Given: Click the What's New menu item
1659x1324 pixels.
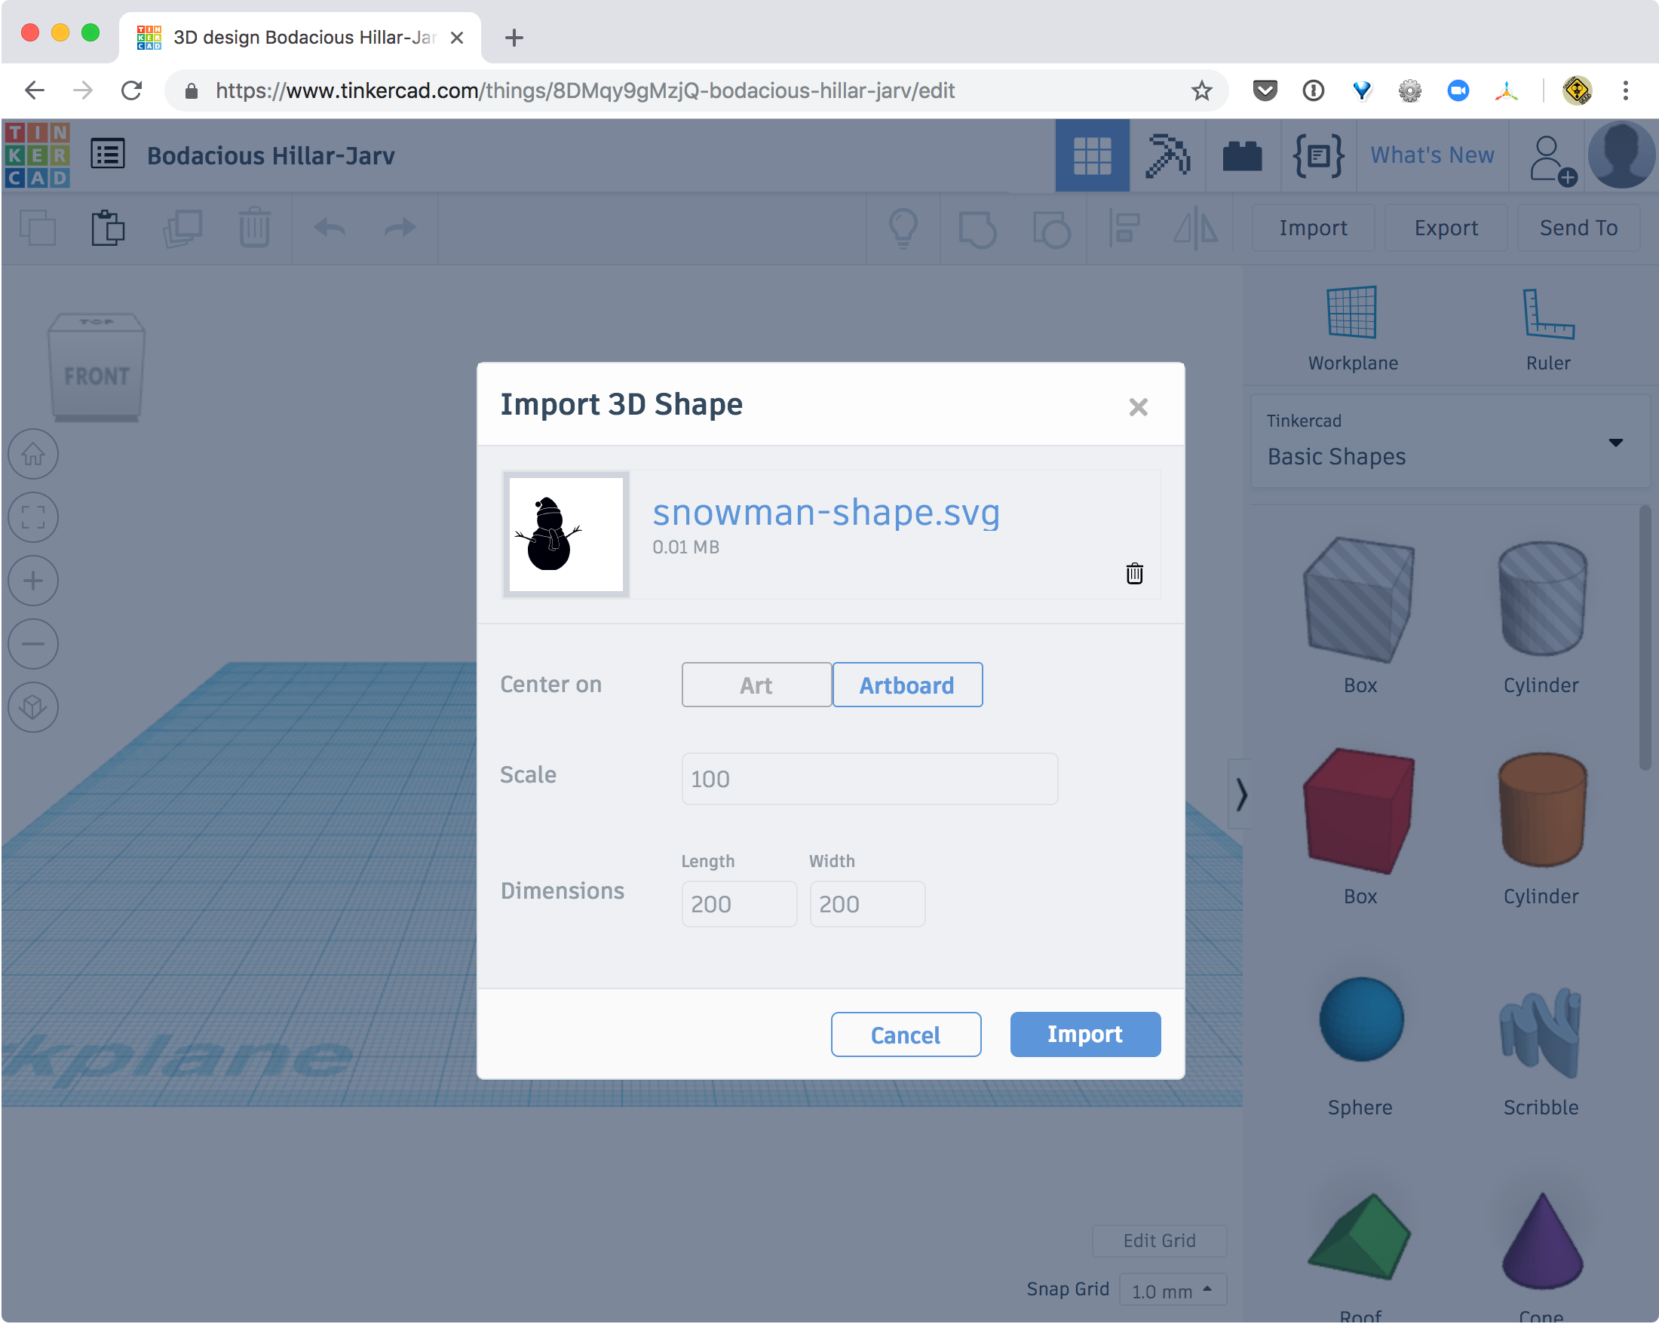Looking at the screenshot, I should point(1431,155).
